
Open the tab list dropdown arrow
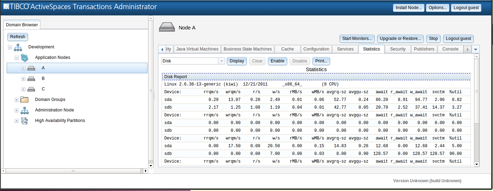(x=476, y=49)
